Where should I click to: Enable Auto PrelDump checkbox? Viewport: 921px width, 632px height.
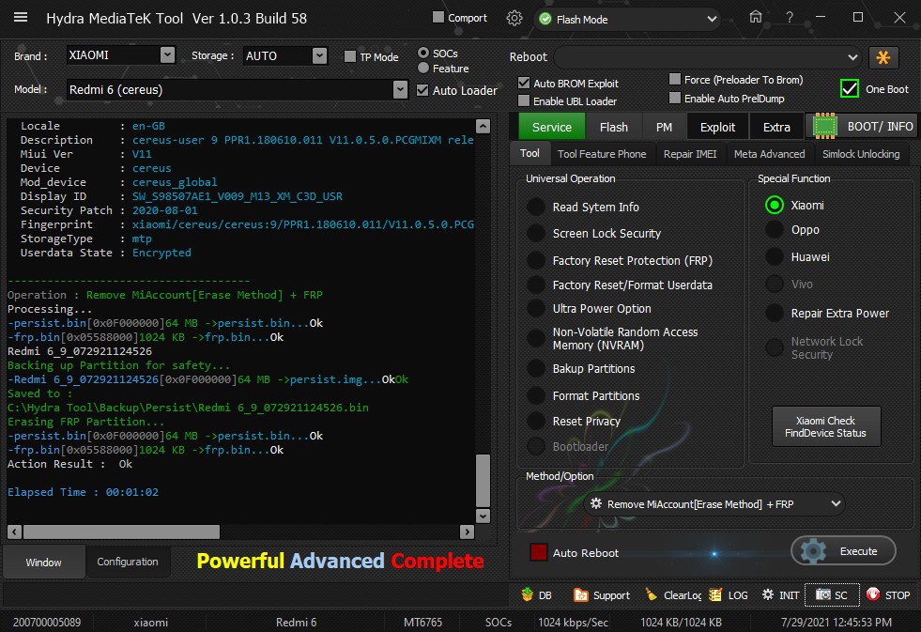click(675, 98)
